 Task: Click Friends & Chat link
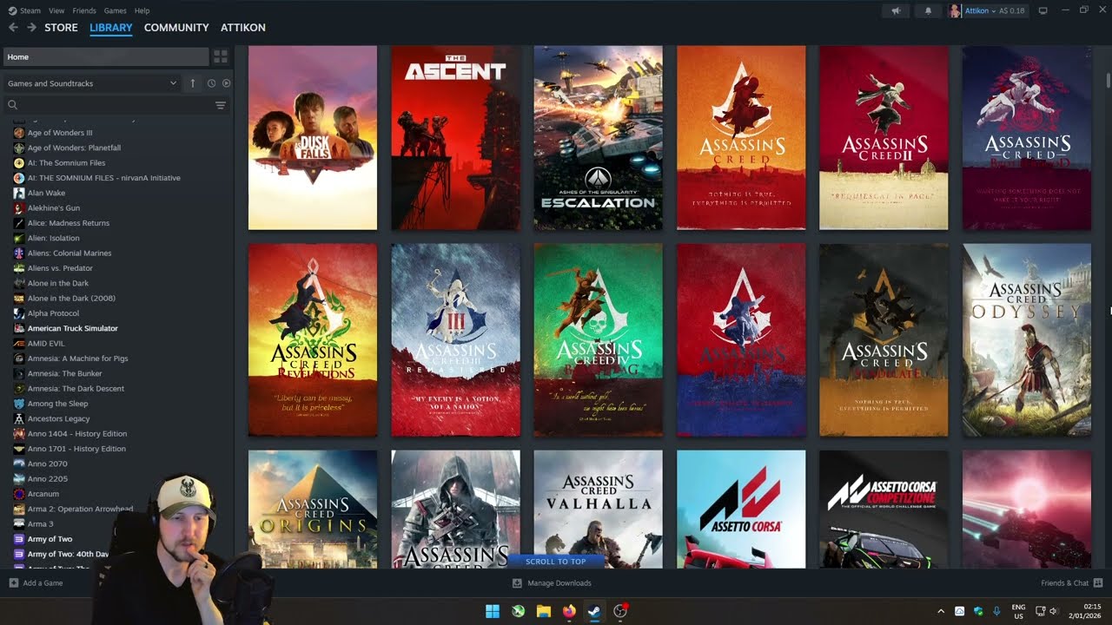1065,583
